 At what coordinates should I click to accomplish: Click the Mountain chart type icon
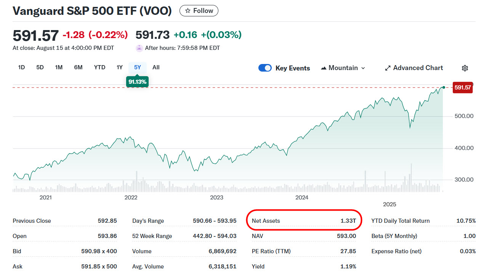pyautogui.click(x=324, y=68)
